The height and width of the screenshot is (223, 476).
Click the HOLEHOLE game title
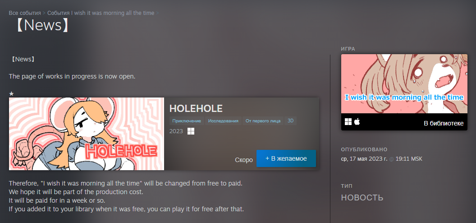[x=196, y=108]
